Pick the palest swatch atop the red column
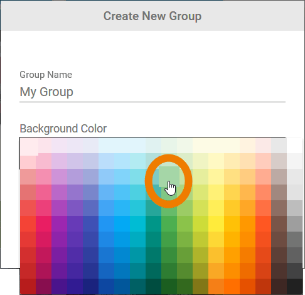The image size is (305, 295). 29,146
